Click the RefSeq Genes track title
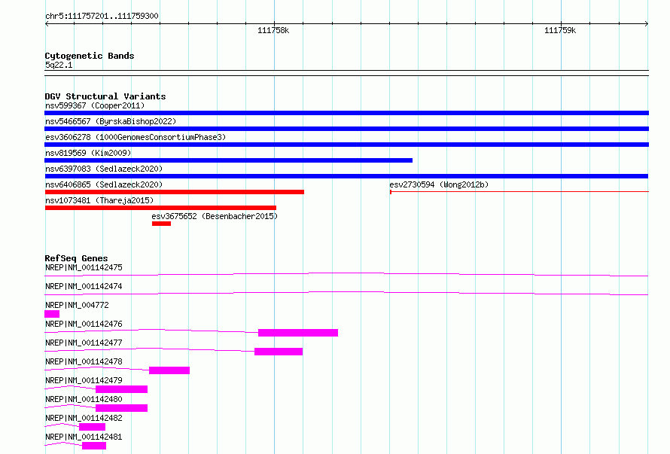The width and height of the screenshot is (670, 454). [x=76, y=258]
